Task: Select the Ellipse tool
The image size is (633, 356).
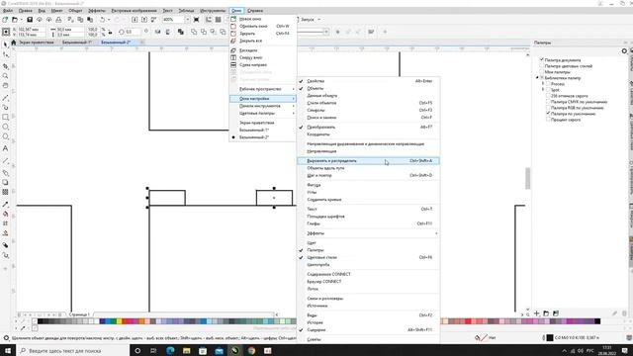Action: tap(5, 127)
